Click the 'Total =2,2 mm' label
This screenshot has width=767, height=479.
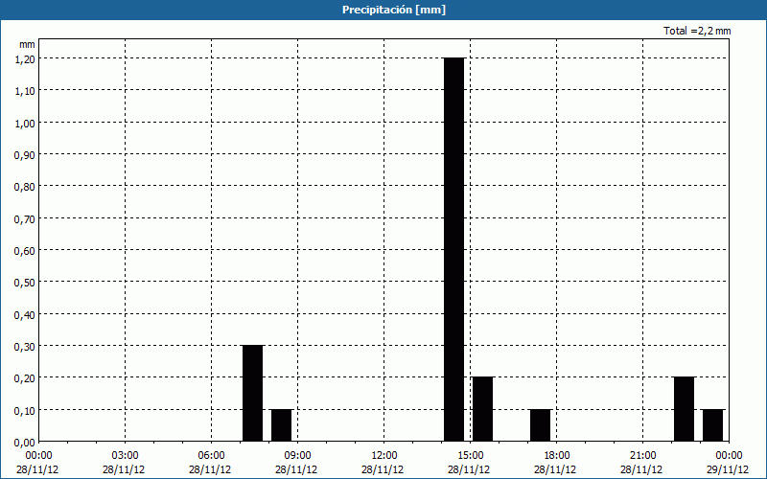coord(697,31)
